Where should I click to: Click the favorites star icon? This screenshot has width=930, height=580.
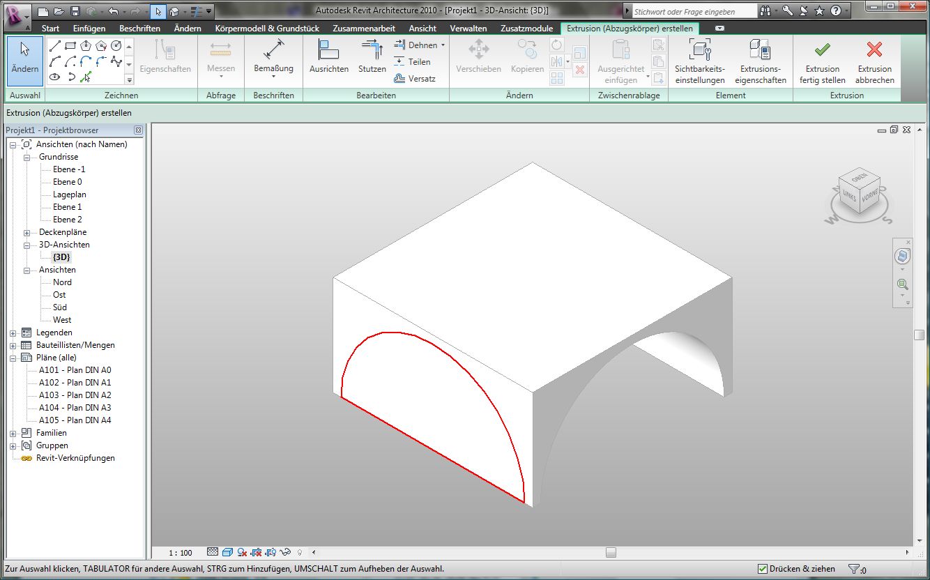click(820, 11)
